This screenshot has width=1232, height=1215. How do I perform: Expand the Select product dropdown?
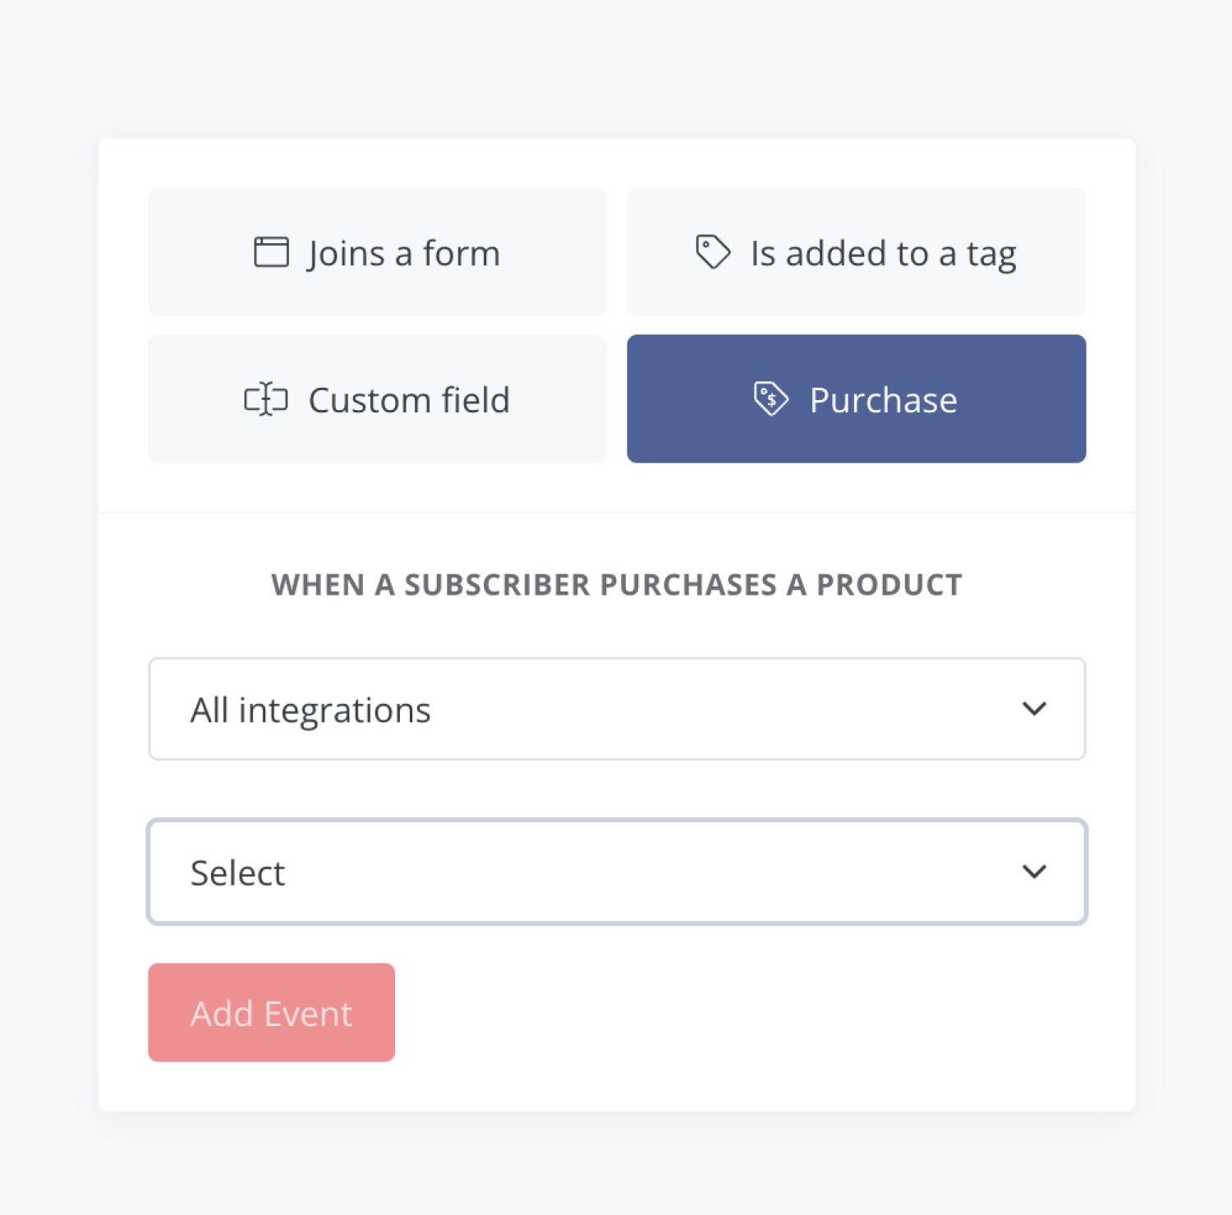[616, 872]
